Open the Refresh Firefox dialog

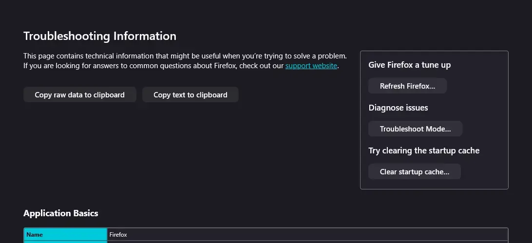click(407, 86)
